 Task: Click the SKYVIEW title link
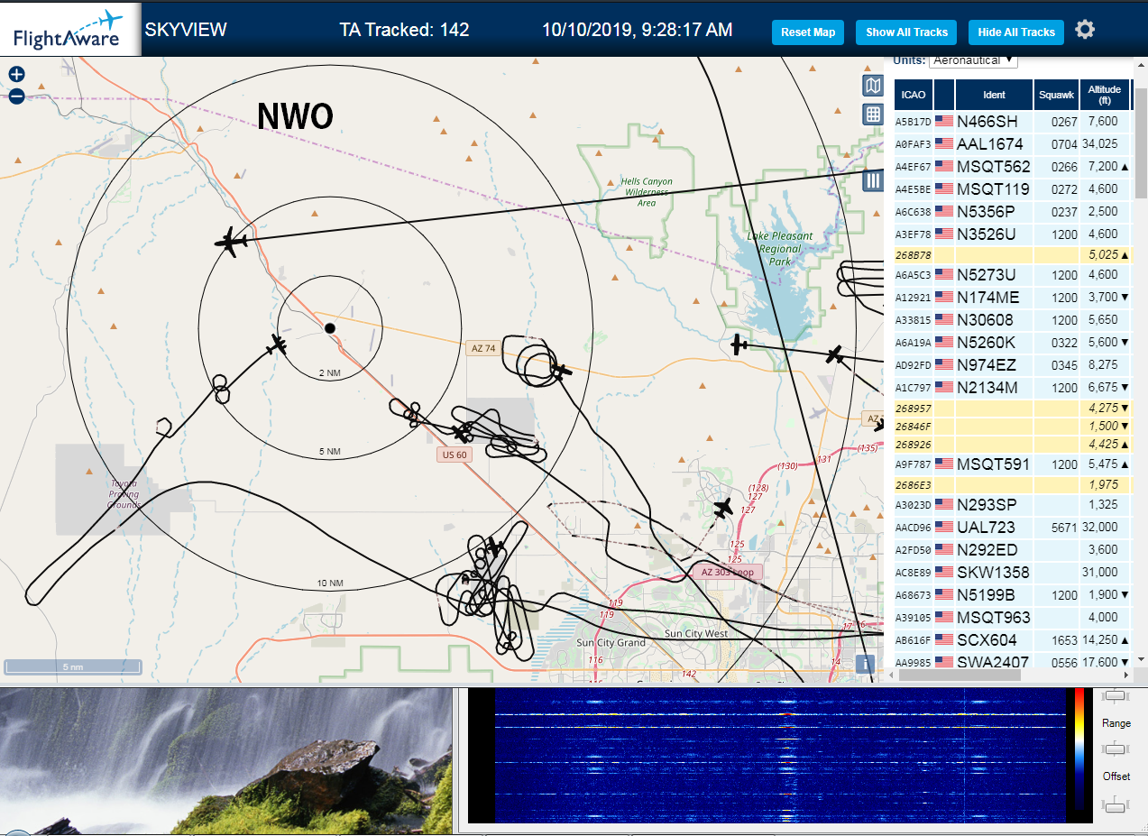(186, 30)
